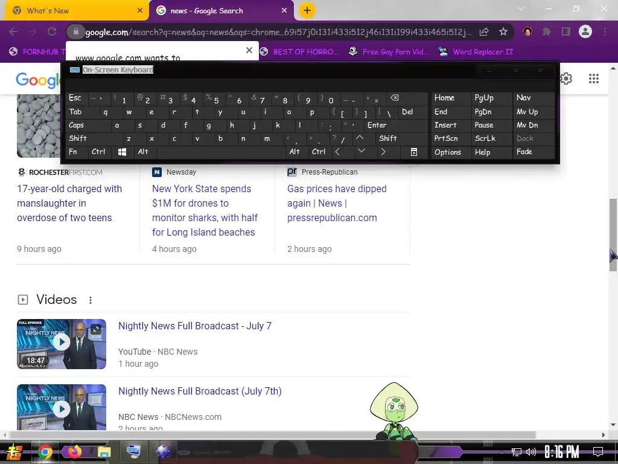Open the volume icon in system tray

coord(531,452)
